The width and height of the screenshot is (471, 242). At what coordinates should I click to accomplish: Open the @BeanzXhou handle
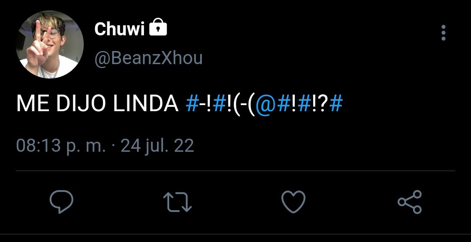[148, 58]
